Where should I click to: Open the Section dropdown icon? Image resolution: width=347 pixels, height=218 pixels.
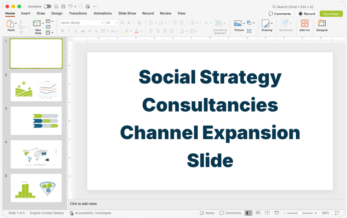(49, 32)
